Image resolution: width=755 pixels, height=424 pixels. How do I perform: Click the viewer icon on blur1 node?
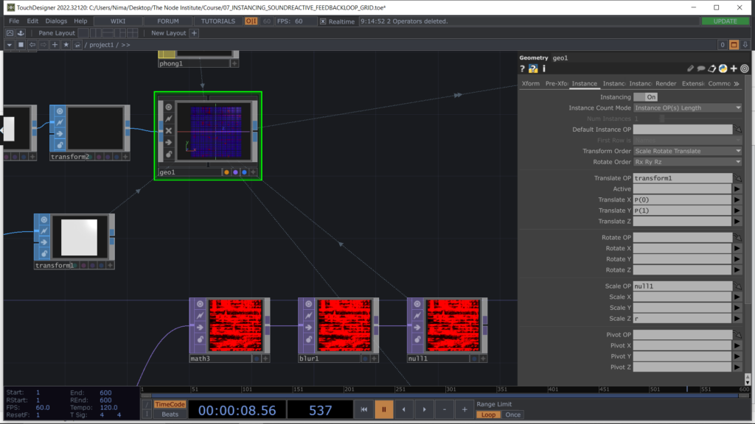tap(309, 304)
